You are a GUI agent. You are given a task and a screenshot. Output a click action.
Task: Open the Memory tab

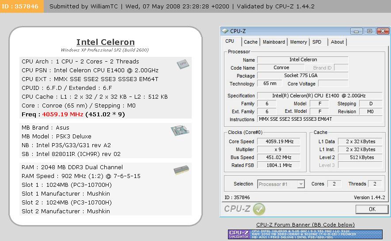(299, 42)
